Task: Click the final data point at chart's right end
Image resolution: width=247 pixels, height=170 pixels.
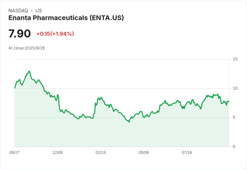Action: pyautogui.click(x=229, y=101)
